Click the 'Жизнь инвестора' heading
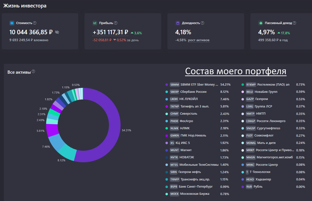This screenshot has height=201, width=312. [25, 5]
